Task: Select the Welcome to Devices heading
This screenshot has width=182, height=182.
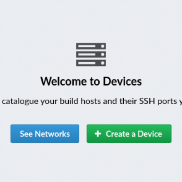Action: pos(91,81)
